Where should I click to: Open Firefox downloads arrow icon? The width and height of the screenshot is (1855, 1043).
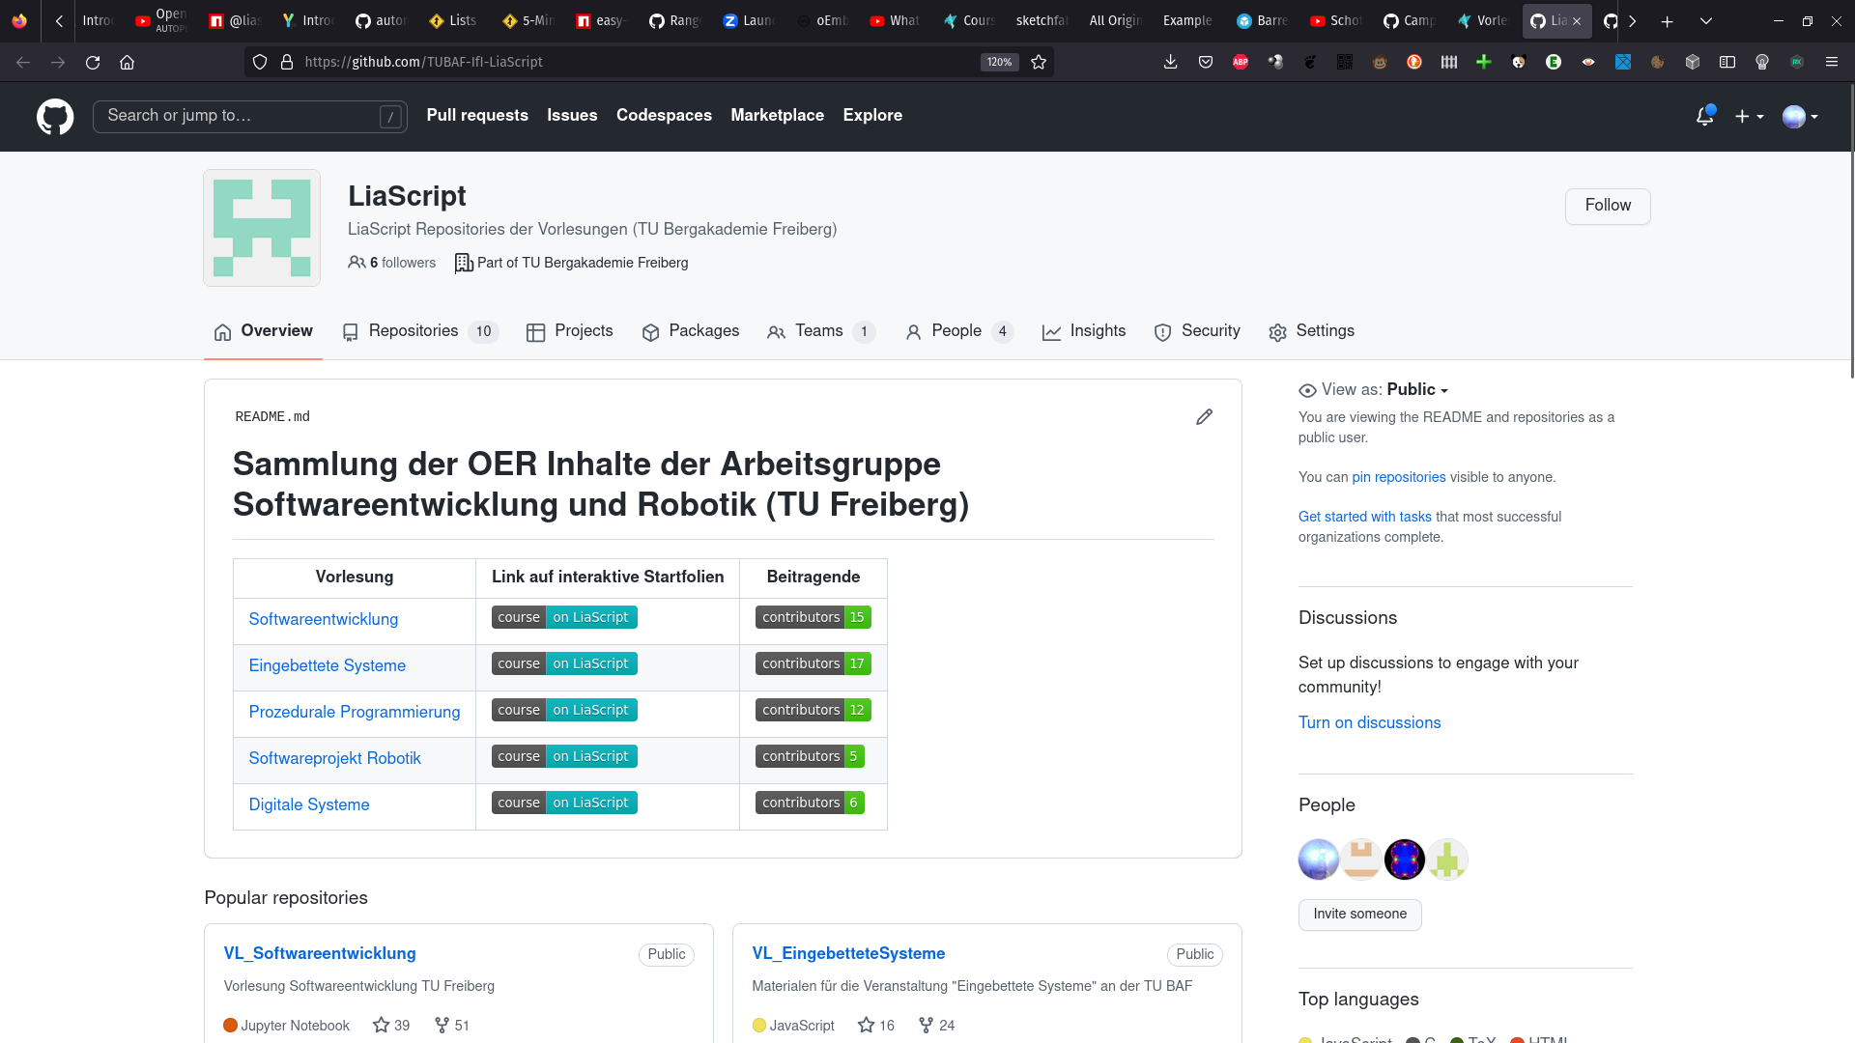pyautogui.click(x=1170, y=62)
